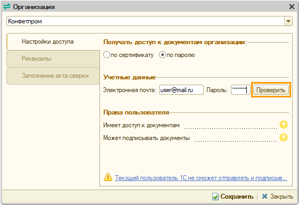Image resolution: width=299 pixels, height=205 pixels.
Task: Click the Пароль label
Action: pyautogui.click(x=217, y=90)
